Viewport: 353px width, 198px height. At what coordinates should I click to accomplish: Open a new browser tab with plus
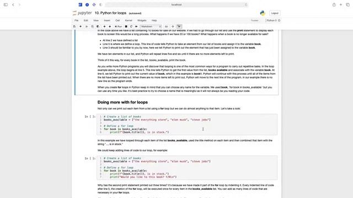[341, 4]
